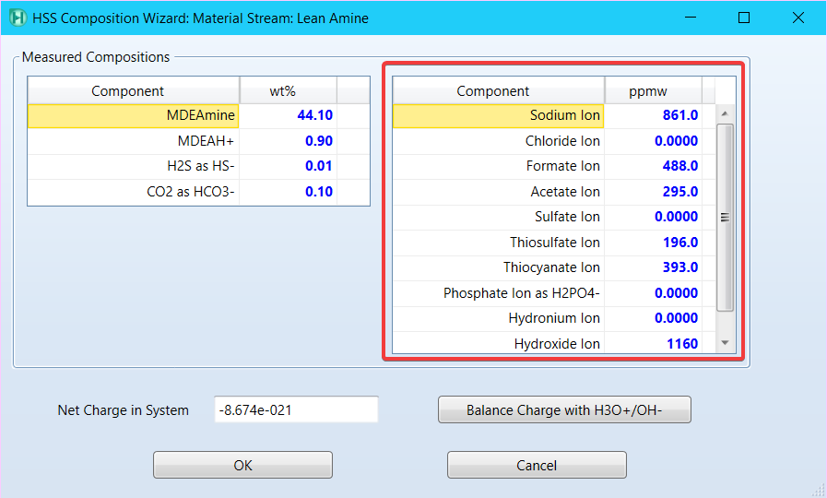Select Hydroxide Ion ppmw value cell

click(653, 343)
